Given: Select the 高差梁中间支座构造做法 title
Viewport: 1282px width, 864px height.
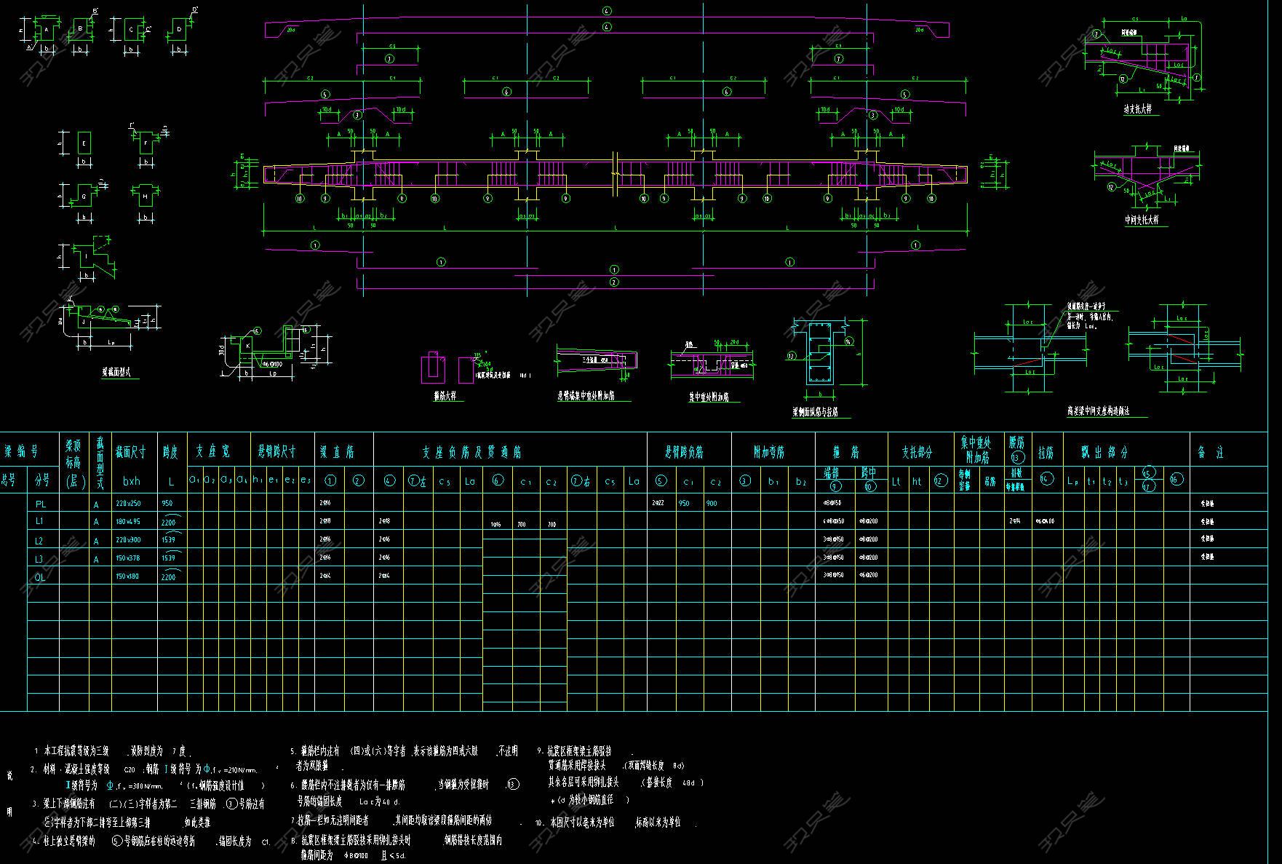Looking at the screenshot, I should click(1099, 412).
